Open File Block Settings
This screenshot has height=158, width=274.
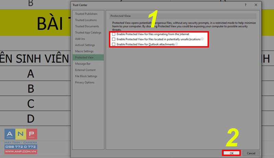pyautogui.click(x=88, y=76)
